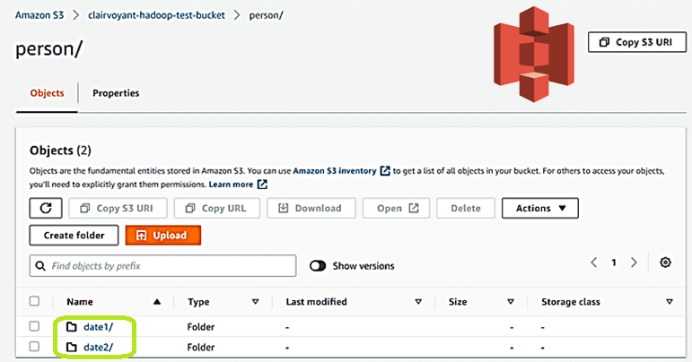692x362 pixels.
Task: Click the Amazon S3 breadcrumb link
Action: 39,15
